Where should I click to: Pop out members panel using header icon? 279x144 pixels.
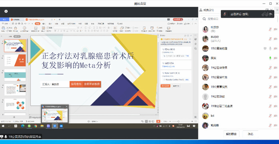267,10
